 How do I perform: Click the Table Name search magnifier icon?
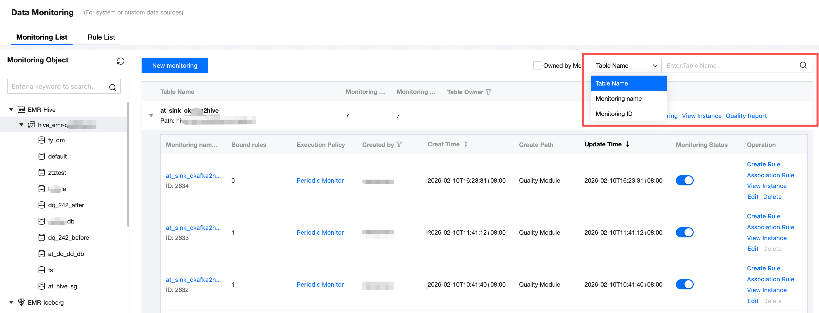[803, 65]
